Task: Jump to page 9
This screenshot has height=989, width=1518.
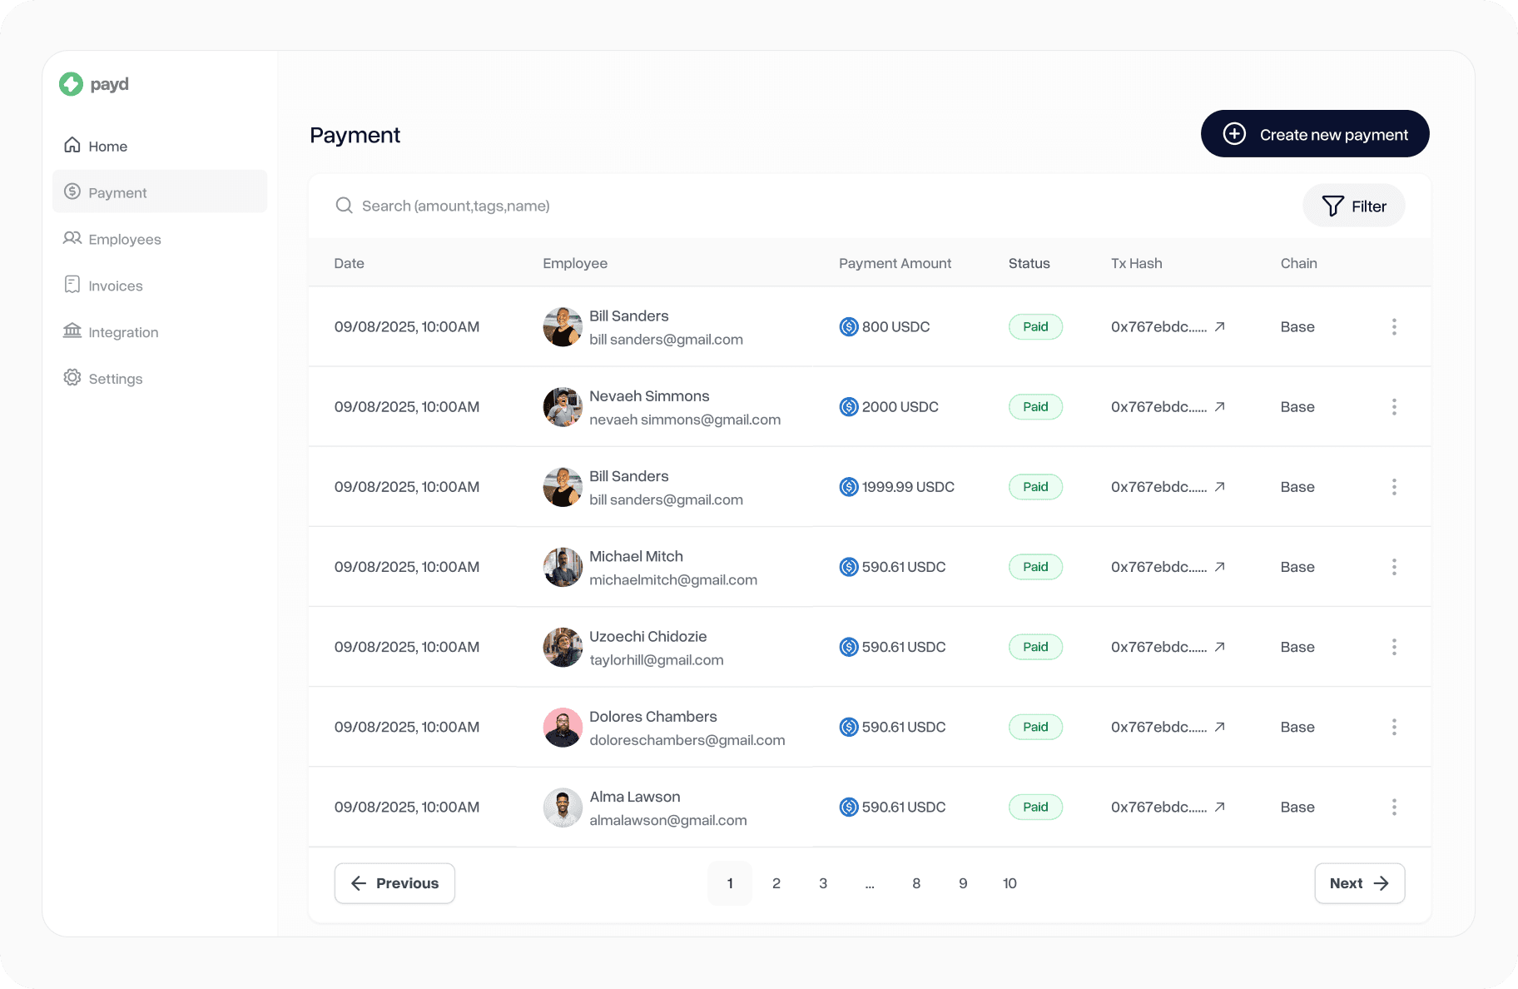Action: pos(963,883)
